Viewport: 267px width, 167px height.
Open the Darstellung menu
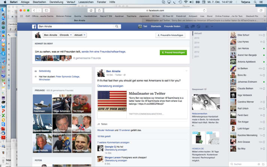pos(56,2)
